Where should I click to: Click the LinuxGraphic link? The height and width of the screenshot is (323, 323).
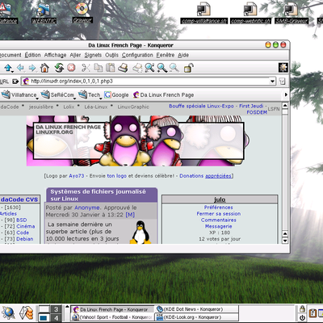[x=133, y=107]
